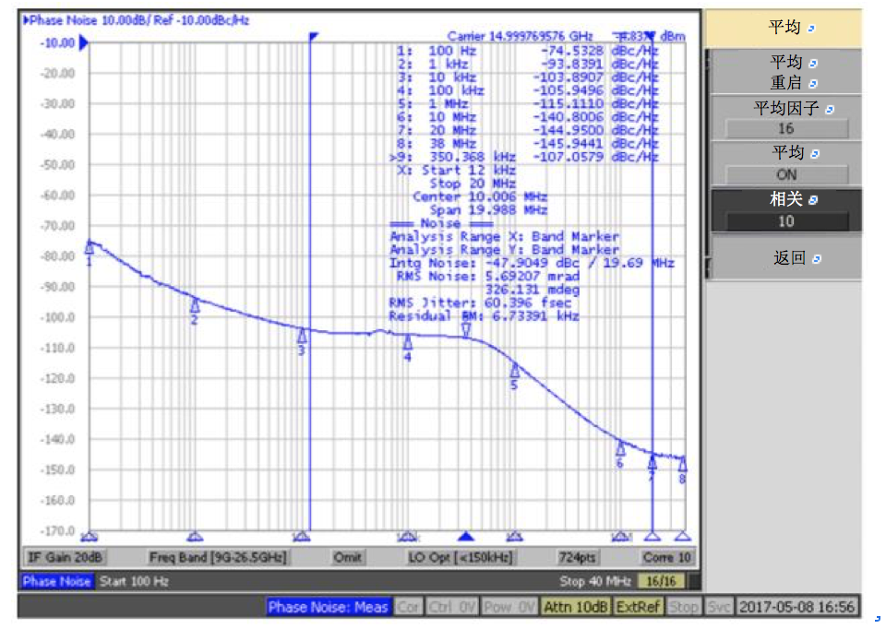Click the reference level arrow at -10.00
This screenshot has width=886, height=629.
[x=84, y=43]
